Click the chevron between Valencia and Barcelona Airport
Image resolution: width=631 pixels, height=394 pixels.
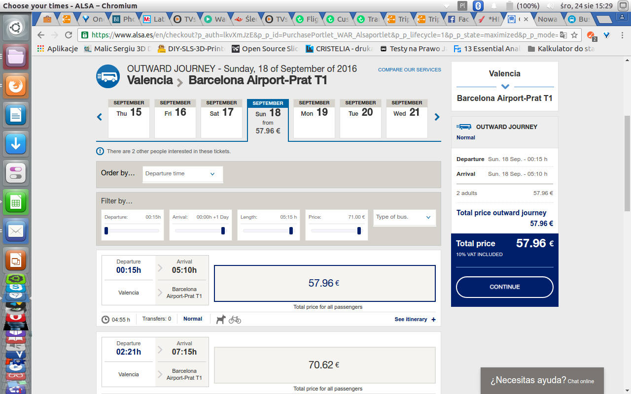[180, 82]
